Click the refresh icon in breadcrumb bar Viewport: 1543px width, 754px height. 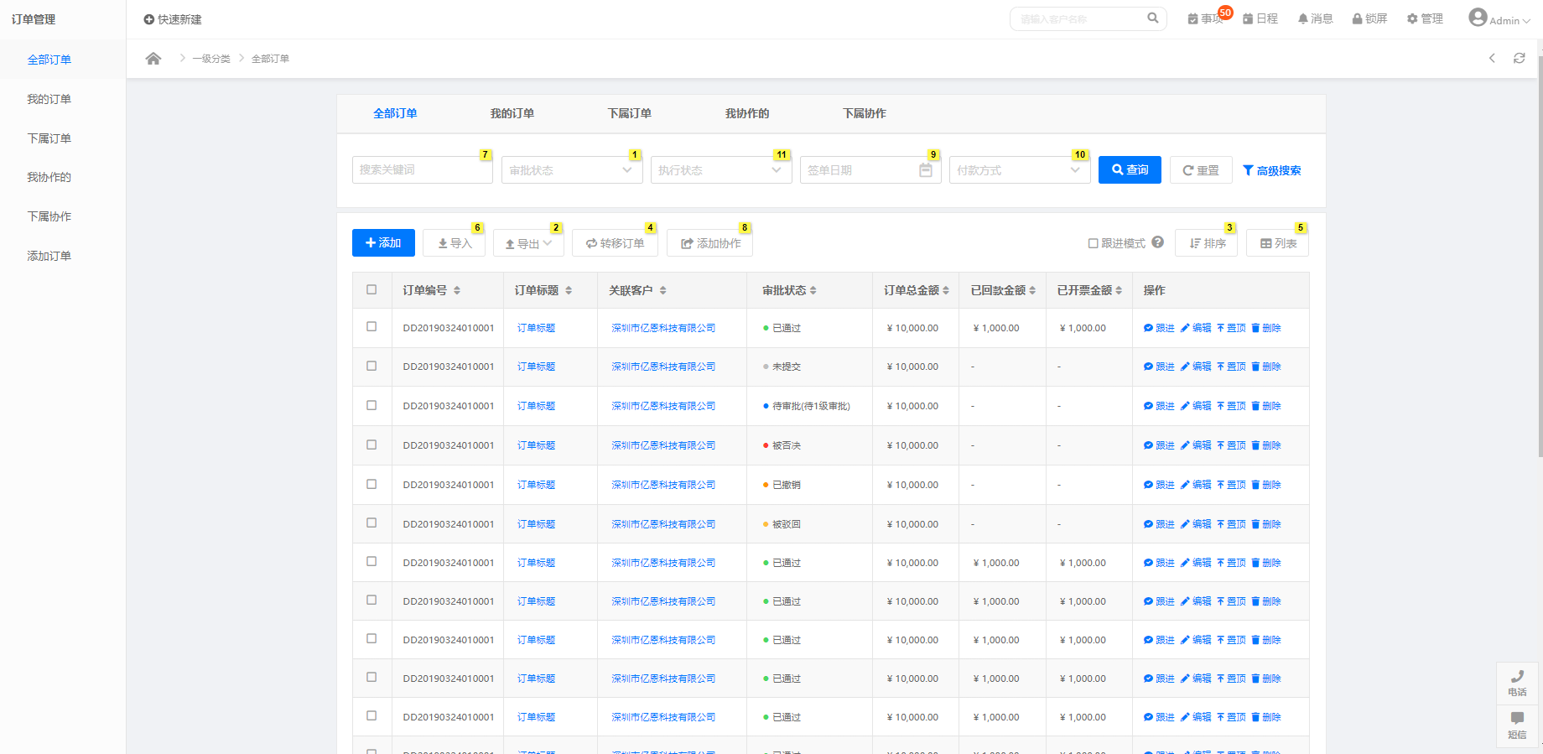pyautogui.click(x=1519, y=58)
